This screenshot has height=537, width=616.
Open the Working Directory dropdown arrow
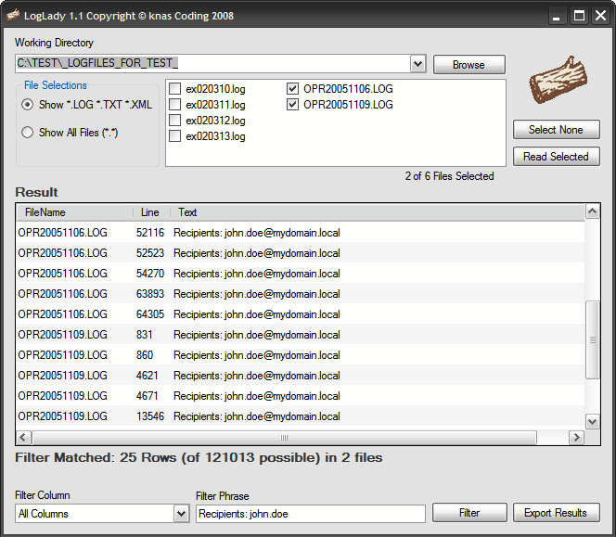418,64
